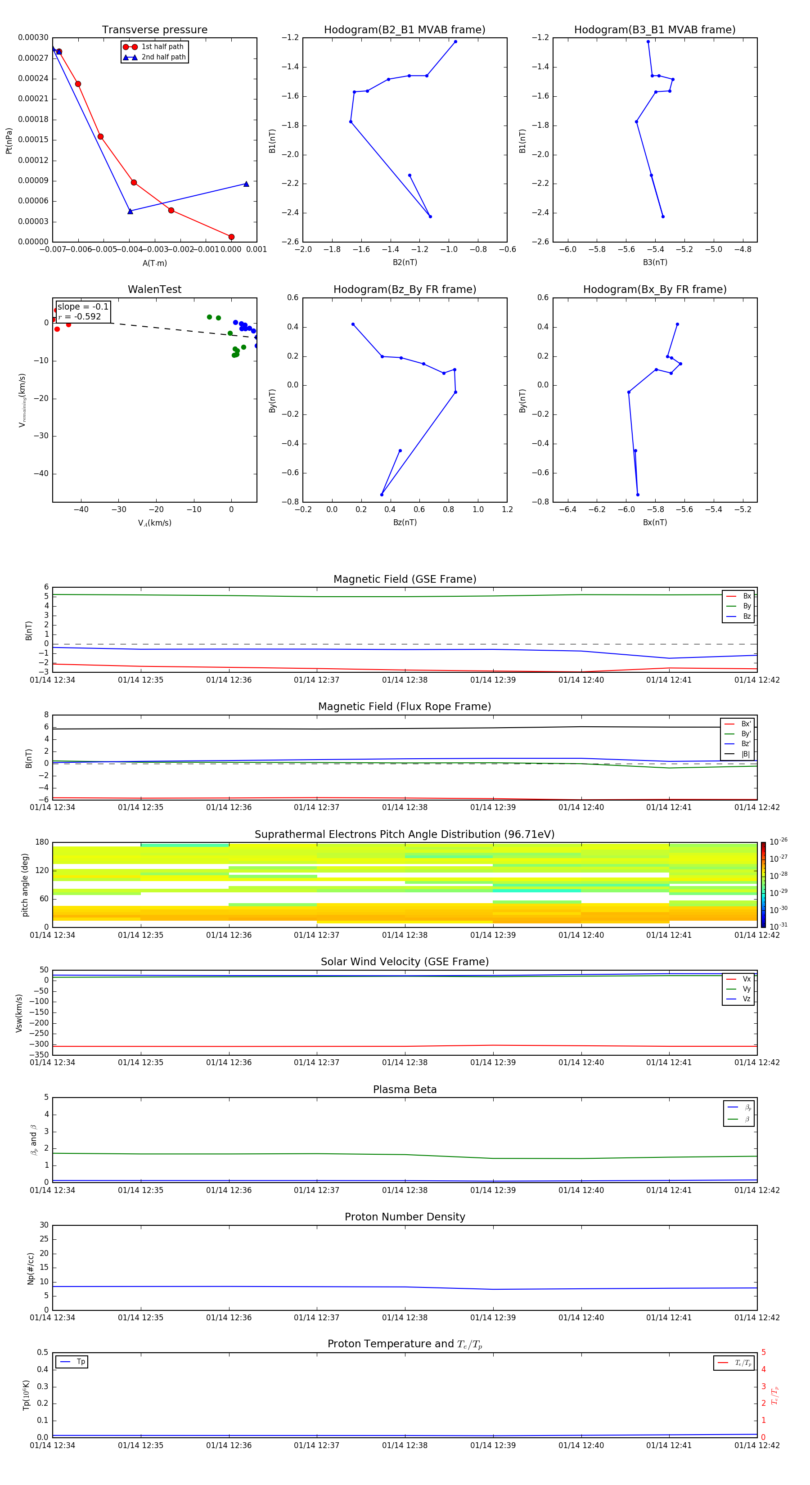Screen dimensions: 810x1485
Task: Click the 'Transverse pressure' plot title
Action: 154,30
